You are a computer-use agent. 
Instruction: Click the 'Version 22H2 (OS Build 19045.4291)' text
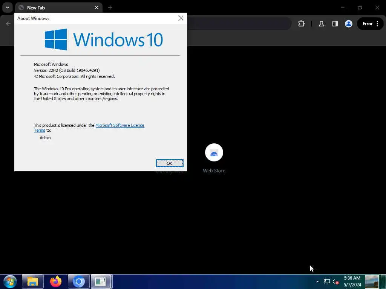pyautogui.click(x=67, y=70)
